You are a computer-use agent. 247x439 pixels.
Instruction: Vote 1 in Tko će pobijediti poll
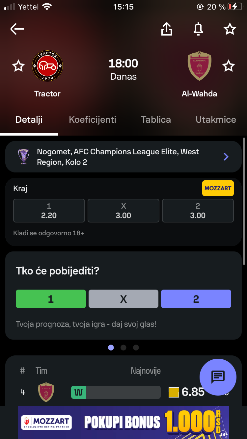click(51, 299)
